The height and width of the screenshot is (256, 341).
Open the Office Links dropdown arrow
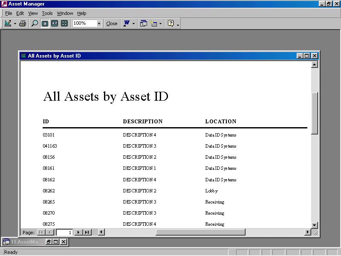pos(133,23)
